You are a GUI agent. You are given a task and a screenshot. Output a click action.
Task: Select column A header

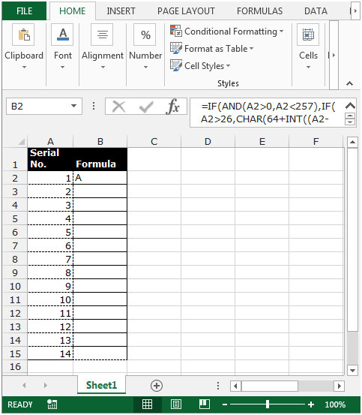[x=50, y=142]
